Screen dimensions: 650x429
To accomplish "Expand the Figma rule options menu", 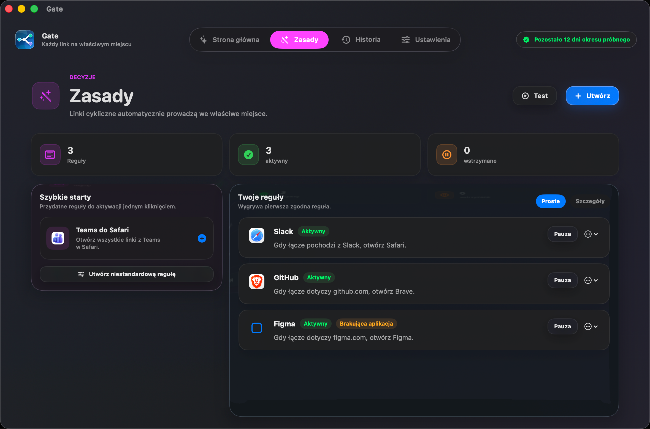I will tap(591, 326).
